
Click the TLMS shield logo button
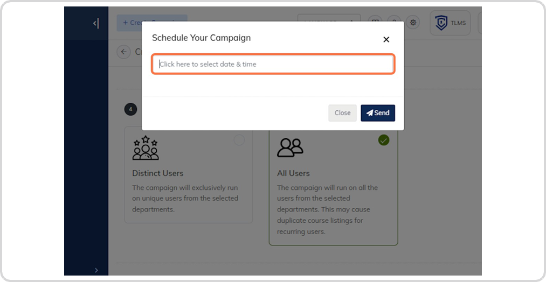(450, 23)
